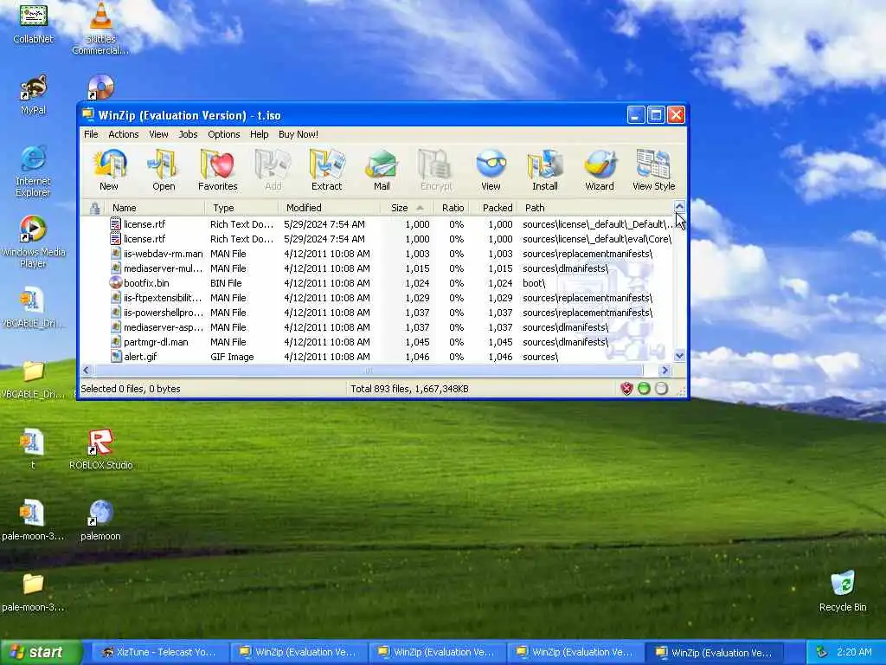The width and height of the screenshot is (886, 665).
Task: Select the bootfix.bin file icon
Action: pyautogui.click(x=116, y=283)
